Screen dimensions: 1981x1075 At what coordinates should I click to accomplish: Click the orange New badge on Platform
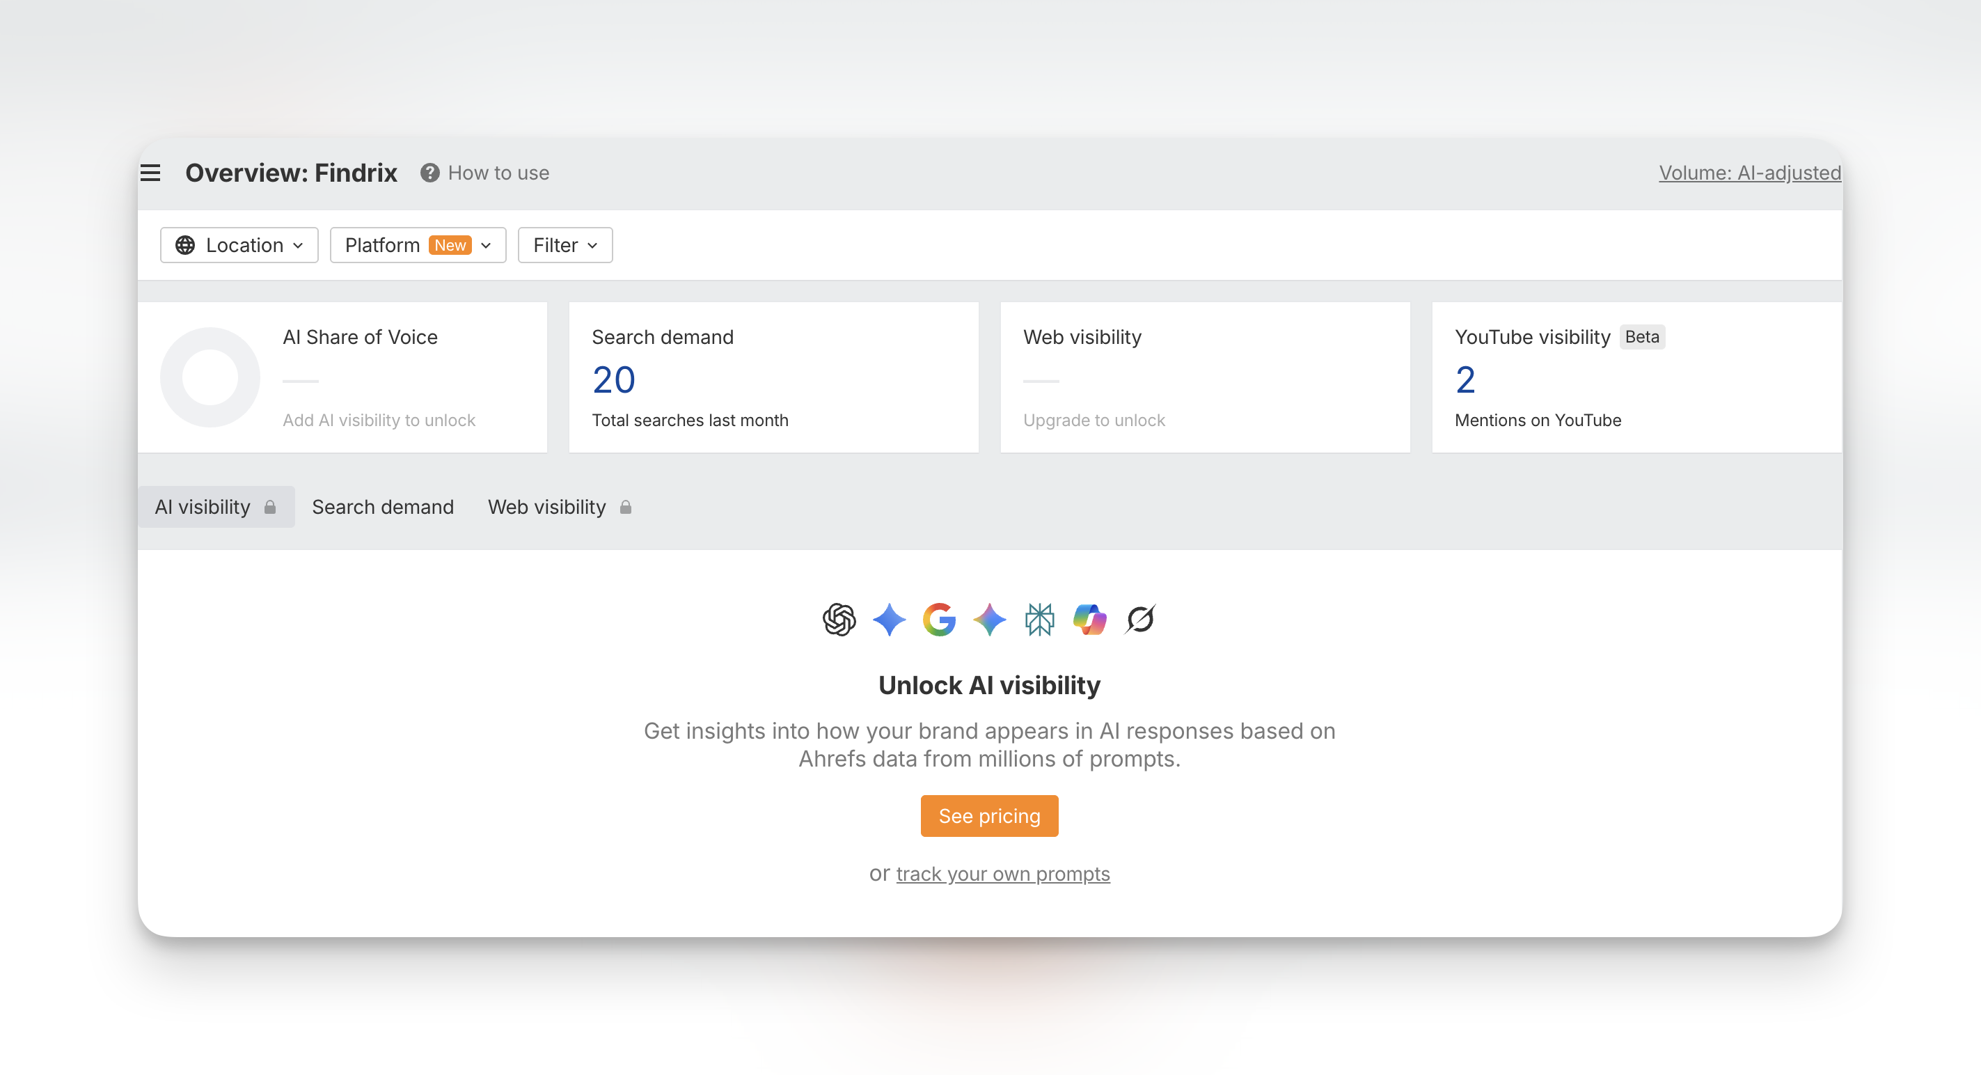coord(450,245)
